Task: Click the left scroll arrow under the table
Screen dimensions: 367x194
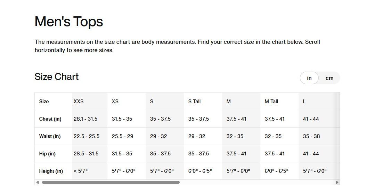Action: [38, 182]
